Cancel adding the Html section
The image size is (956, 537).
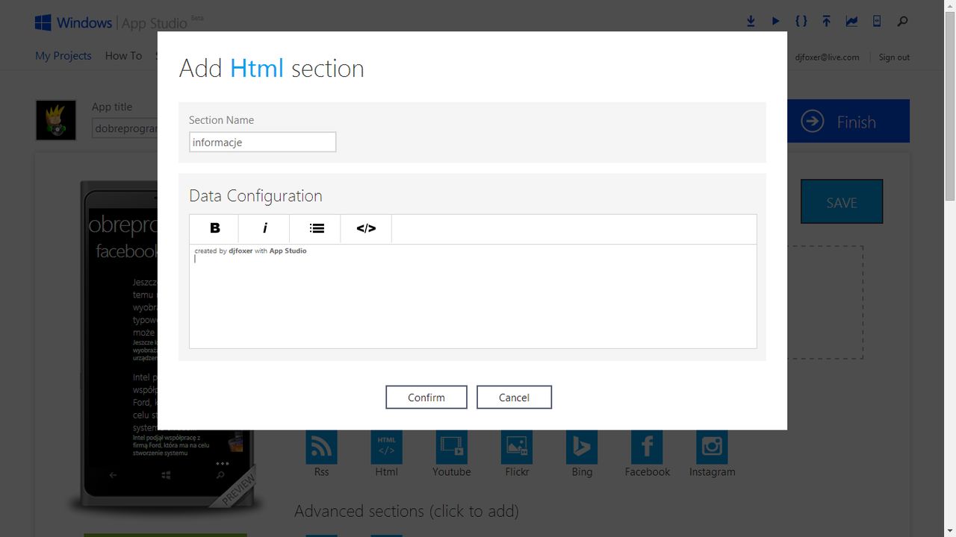click(514, 398)
